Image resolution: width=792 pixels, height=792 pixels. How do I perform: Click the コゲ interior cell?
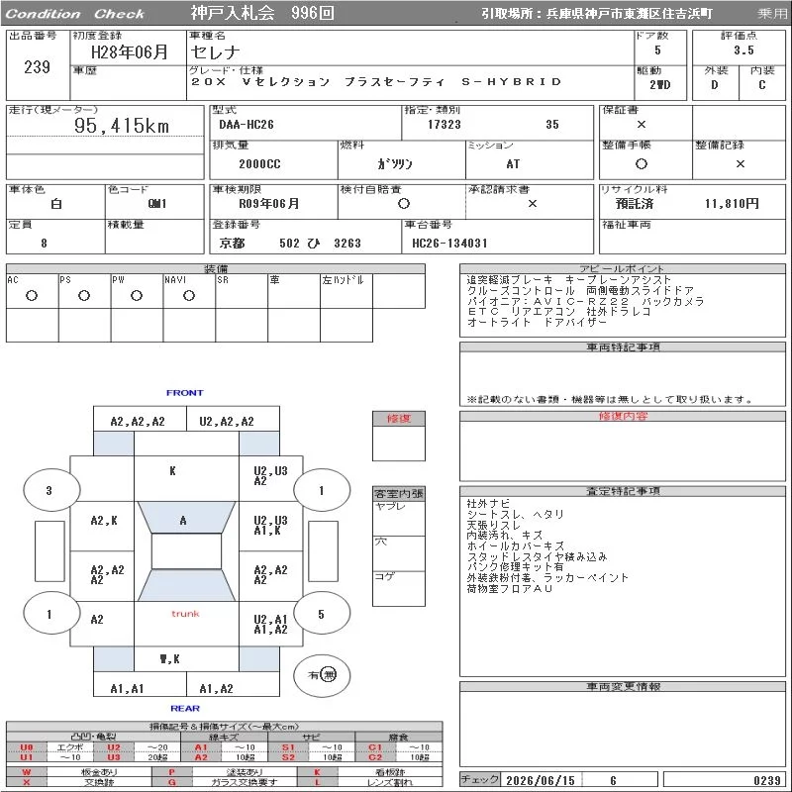[x=399, y=588]
